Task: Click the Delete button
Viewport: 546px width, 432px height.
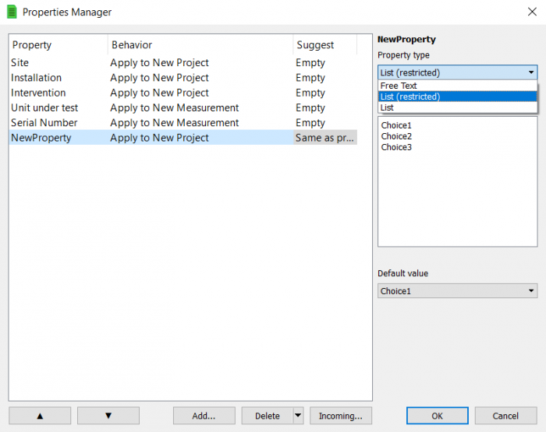Action: 267,416
